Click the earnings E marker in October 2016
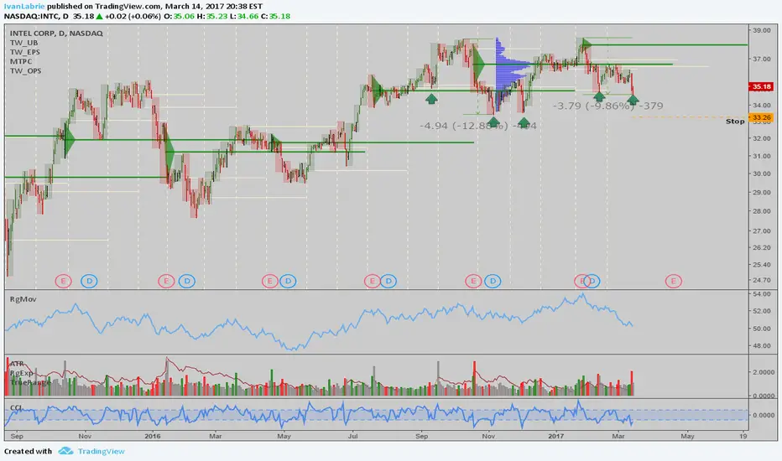The width and height of the screenshot is (782, 461). pyautogui.click(x=472, y=281)
